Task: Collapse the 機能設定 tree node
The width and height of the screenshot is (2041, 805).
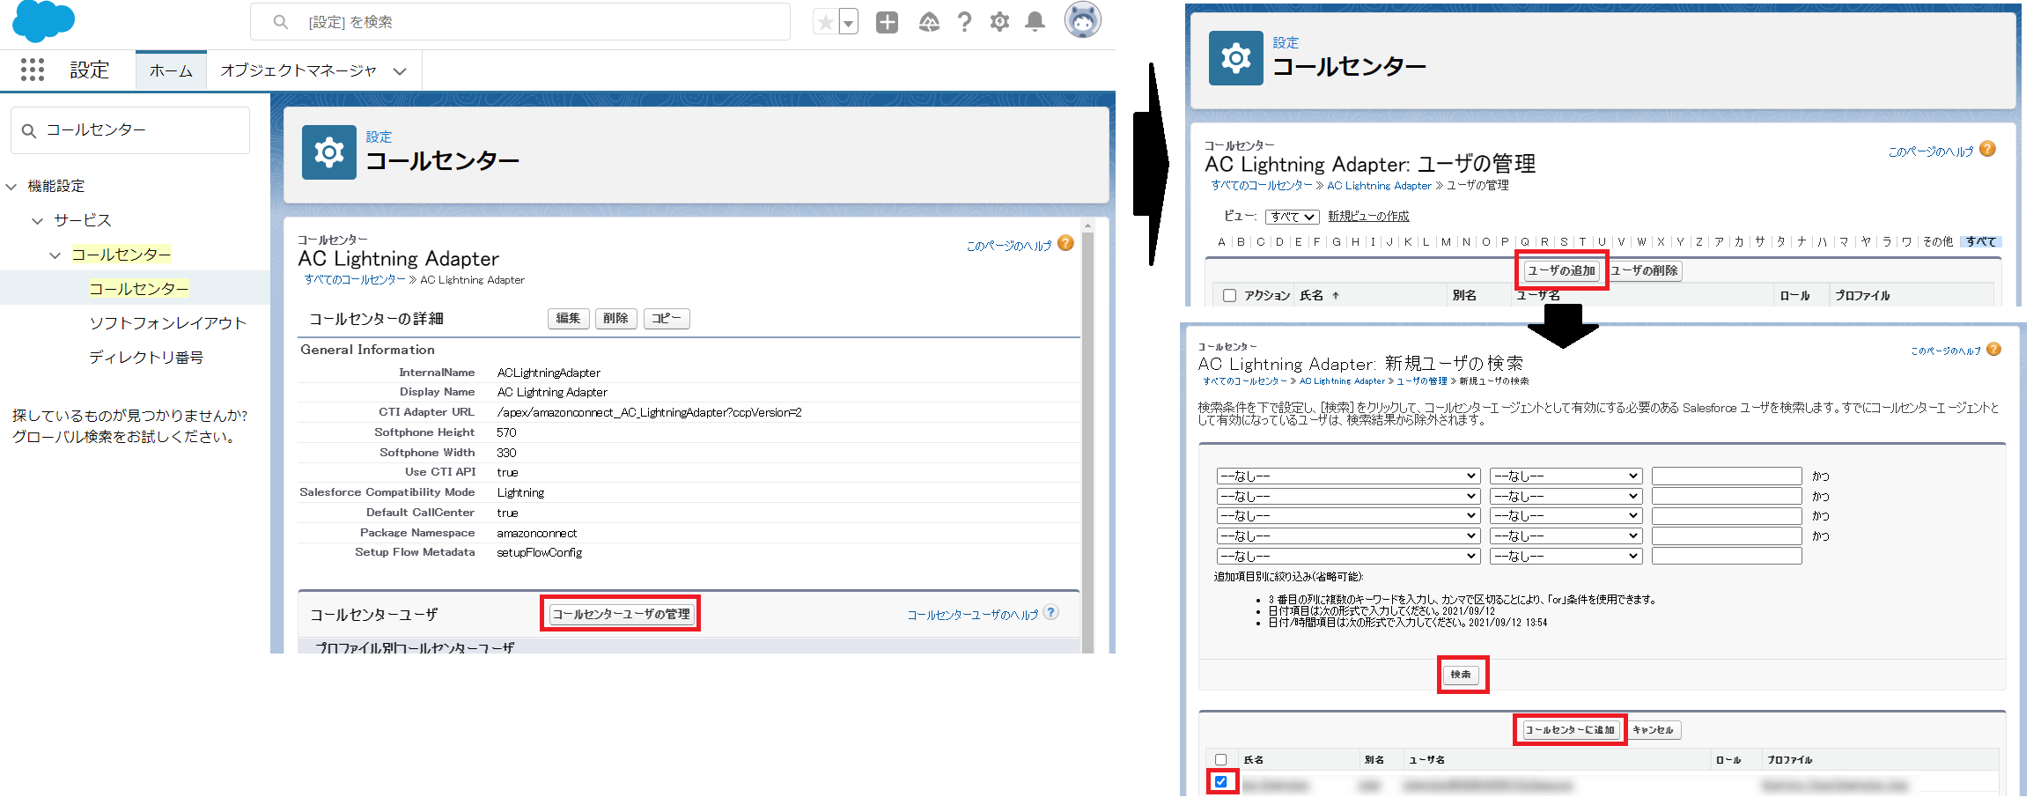Action: pyautogui.click(x=11, y=187)
